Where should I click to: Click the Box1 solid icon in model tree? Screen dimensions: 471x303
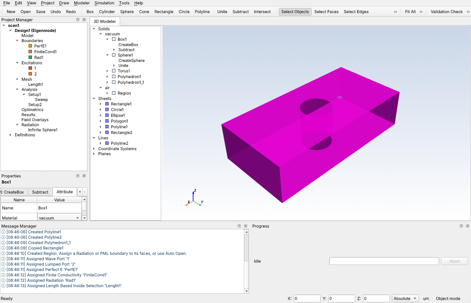pos(114,39)
